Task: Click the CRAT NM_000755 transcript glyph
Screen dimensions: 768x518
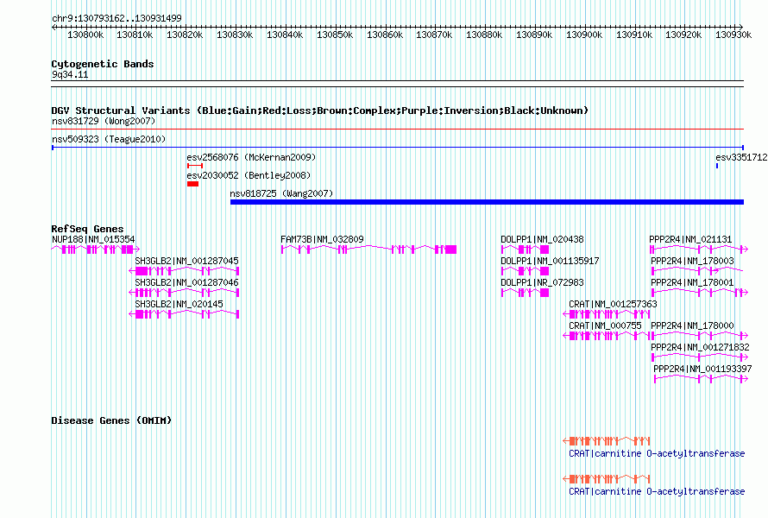Action: (607, 336)
